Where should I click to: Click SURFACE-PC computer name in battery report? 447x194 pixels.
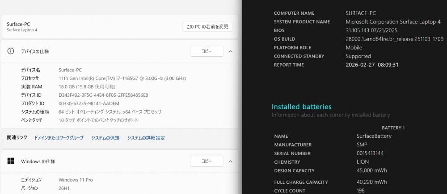(x=361, y=13)
